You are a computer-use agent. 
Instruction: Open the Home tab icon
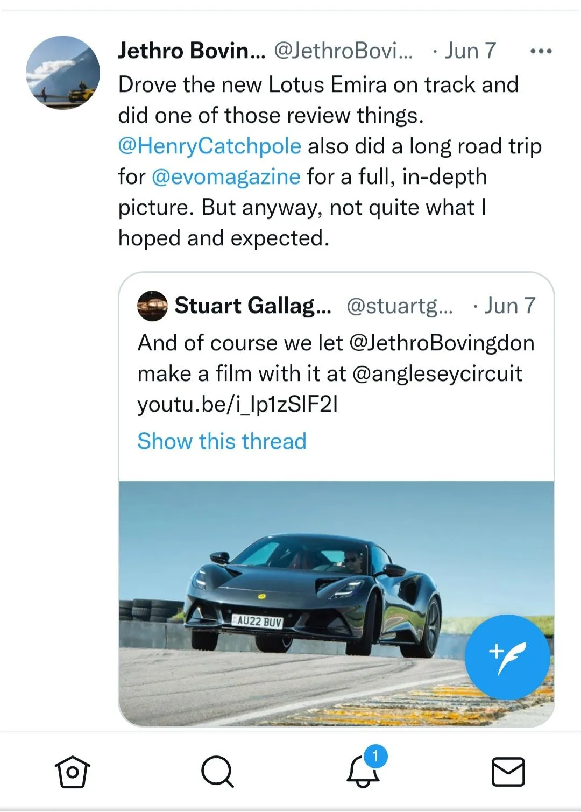(x=73, y=772)
